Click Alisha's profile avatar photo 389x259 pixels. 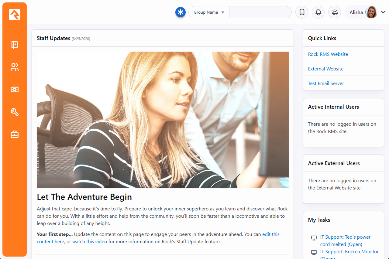(x=371, y=12)
